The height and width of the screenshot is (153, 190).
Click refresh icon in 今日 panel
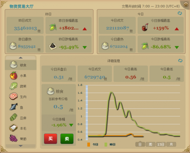pyautogui.click(x=180, y=13)
